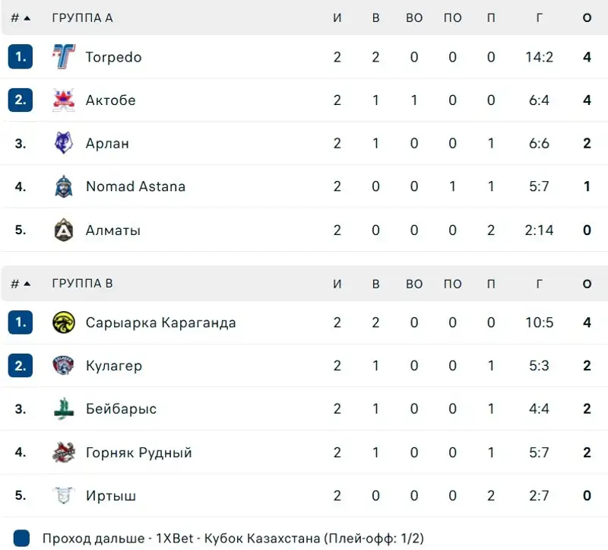608x550 pixels.
Task: Open the Кулагер team logo
Action: point(64,365)
